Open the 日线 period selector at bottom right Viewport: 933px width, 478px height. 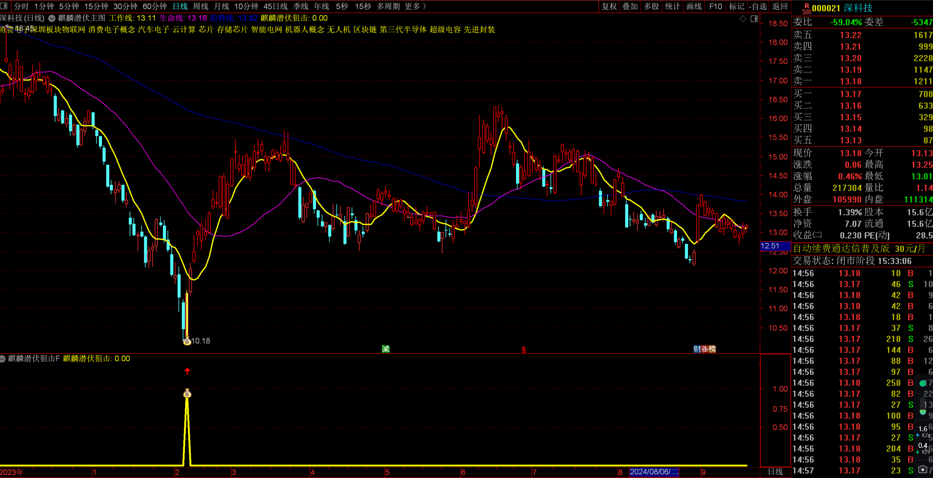click(x=775, y=472)
